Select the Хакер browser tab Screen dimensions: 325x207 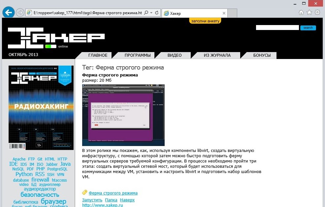(x=194, y=13)
